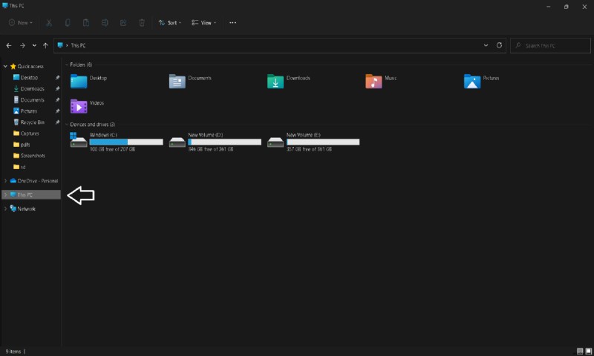Click the Delete trash icon in toolbar

(x=142, y=23)
